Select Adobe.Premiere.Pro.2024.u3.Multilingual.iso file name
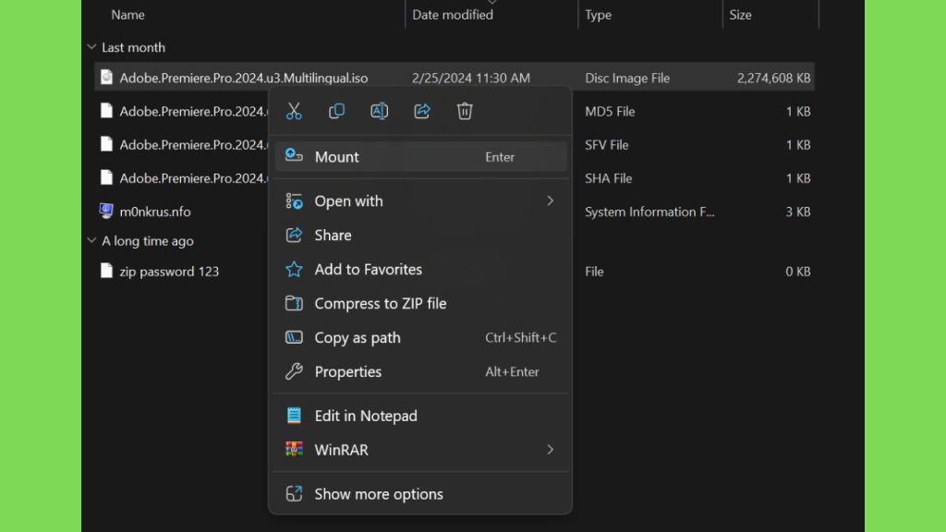This screenshot has height=532, width=946. tap(244, 78)
